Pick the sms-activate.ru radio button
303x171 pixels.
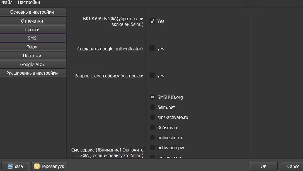pos(152,117)
